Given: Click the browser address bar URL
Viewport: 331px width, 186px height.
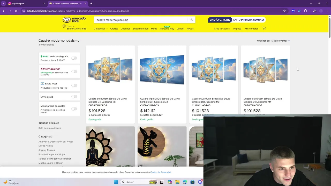Looking at the screenshot, I should (x=78, y=11).
